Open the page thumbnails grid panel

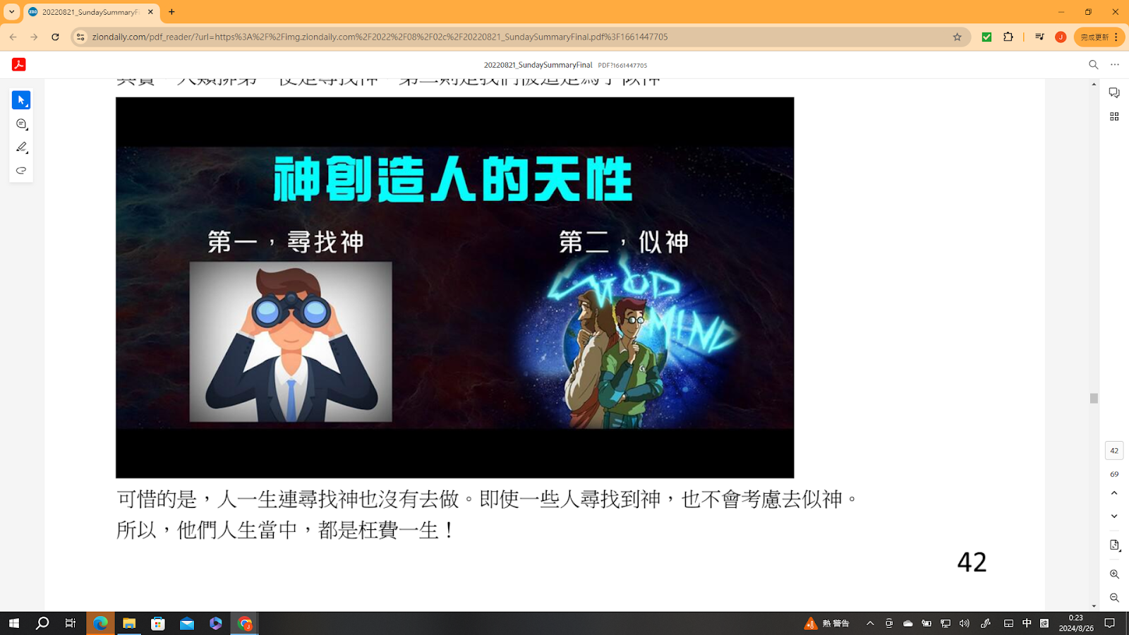click(1114, 116)
